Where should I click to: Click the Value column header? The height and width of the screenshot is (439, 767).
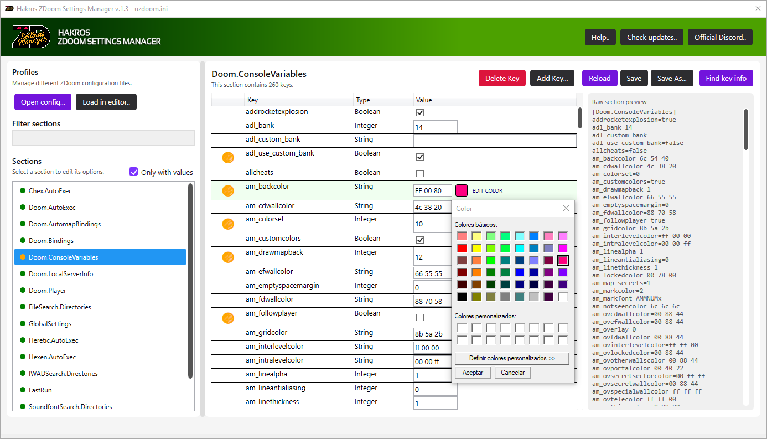point(495,100)
